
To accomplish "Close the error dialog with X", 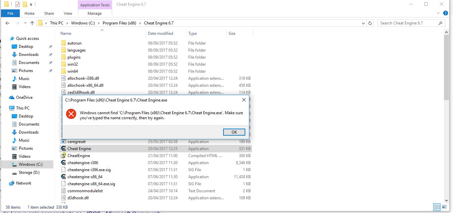I will (x=244, y=100).
